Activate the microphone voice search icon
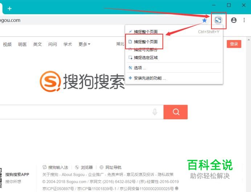This screenshot has width=251, height=192. (x=155, y=112)
